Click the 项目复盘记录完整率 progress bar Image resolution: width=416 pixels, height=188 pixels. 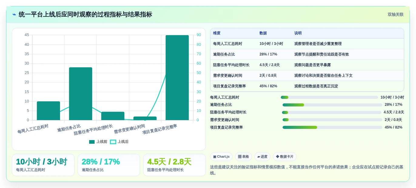coord(332,127)
